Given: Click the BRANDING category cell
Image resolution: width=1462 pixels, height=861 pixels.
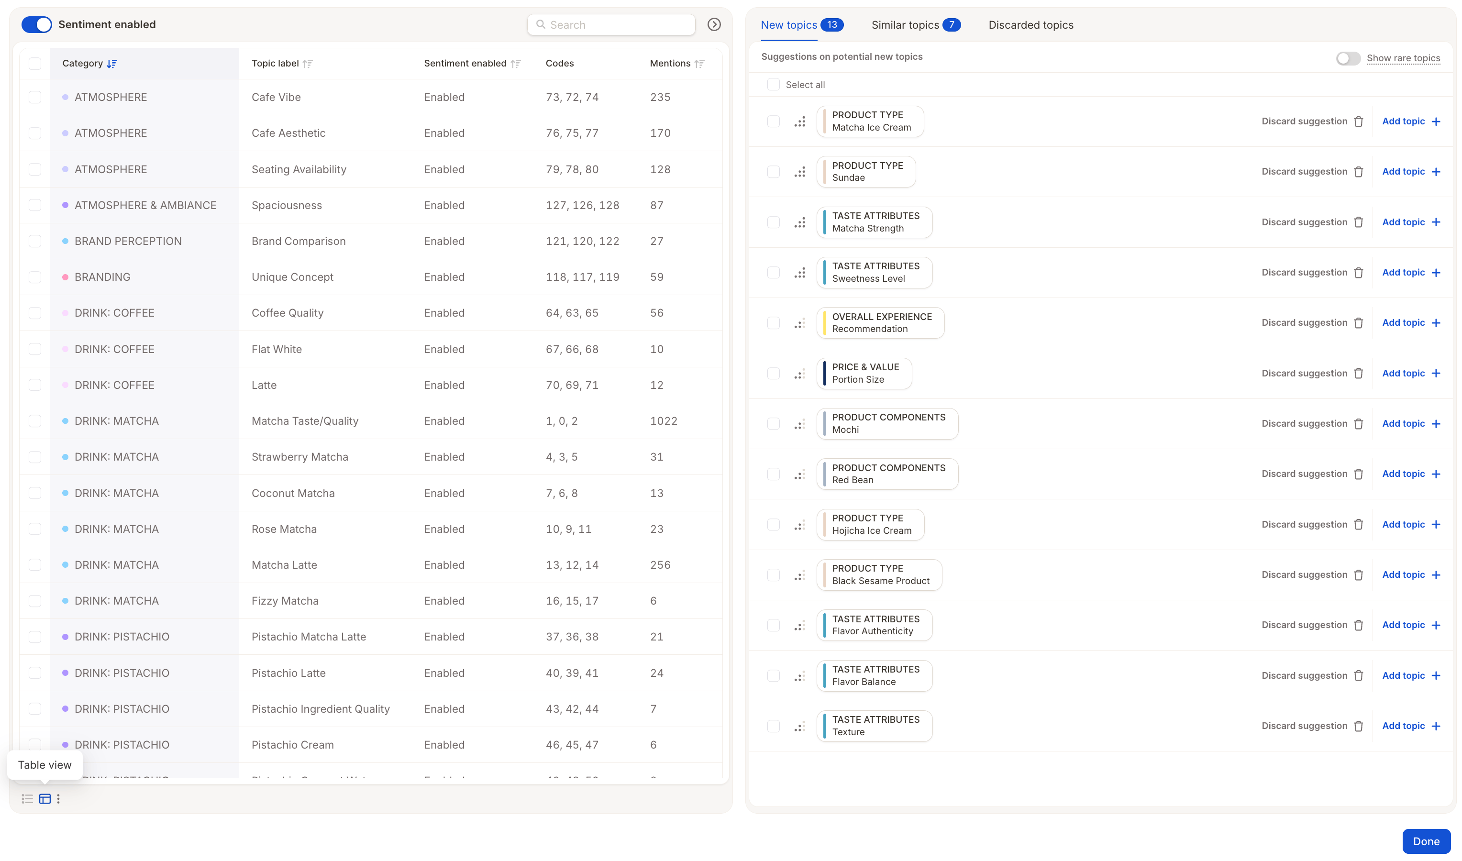Looking at the screenshot, I should pyautogui.click(x=144, y=277).
